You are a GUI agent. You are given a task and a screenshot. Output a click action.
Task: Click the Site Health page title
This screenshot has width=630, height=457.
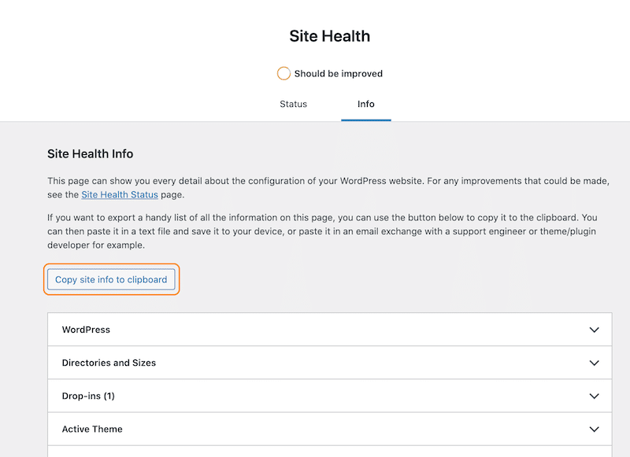coord(329,36)
